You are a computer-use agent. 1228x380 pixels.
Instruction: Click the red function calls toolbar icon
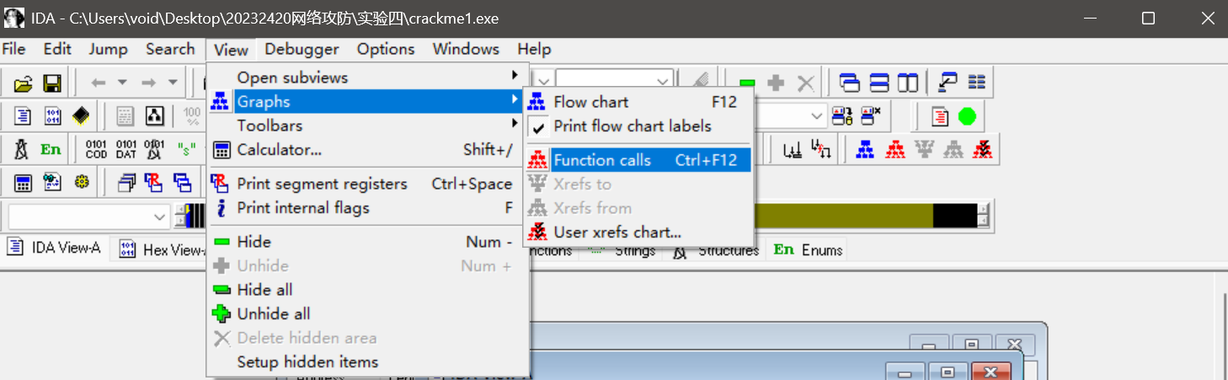pos(894,149)
